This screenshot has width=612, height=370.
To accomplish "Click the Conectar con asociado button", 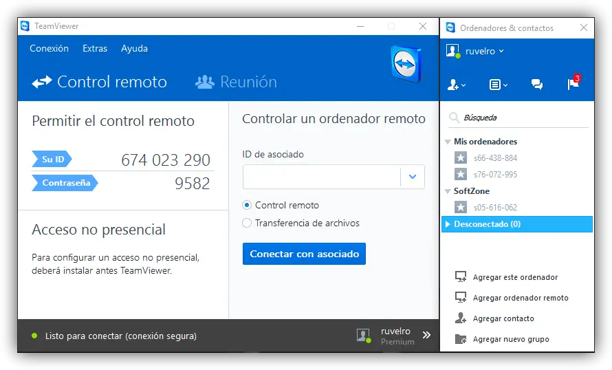I will [304, 254].
